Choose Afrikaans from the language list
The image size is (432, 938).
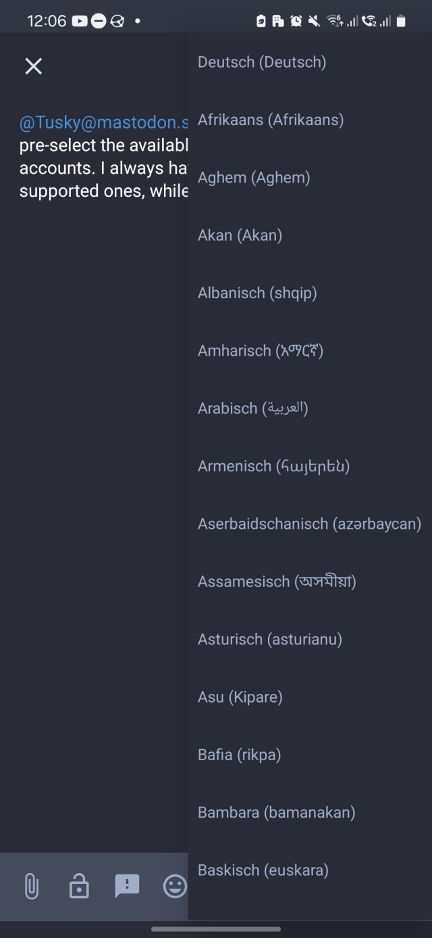click(271, 120)
